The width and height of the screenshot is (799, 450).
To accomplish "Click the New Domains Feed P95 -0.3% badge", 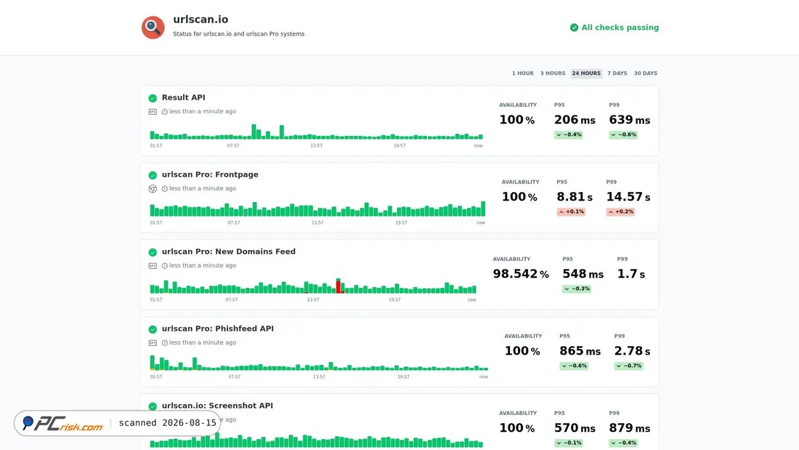I will point(576,289).
